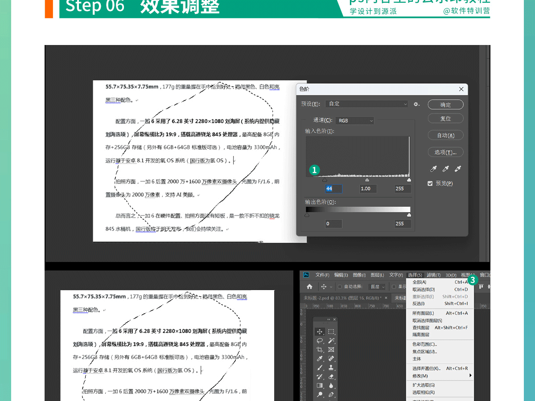535x401 pixels.
Task: Click the 自动(A) button
Action: click(445, 135)
